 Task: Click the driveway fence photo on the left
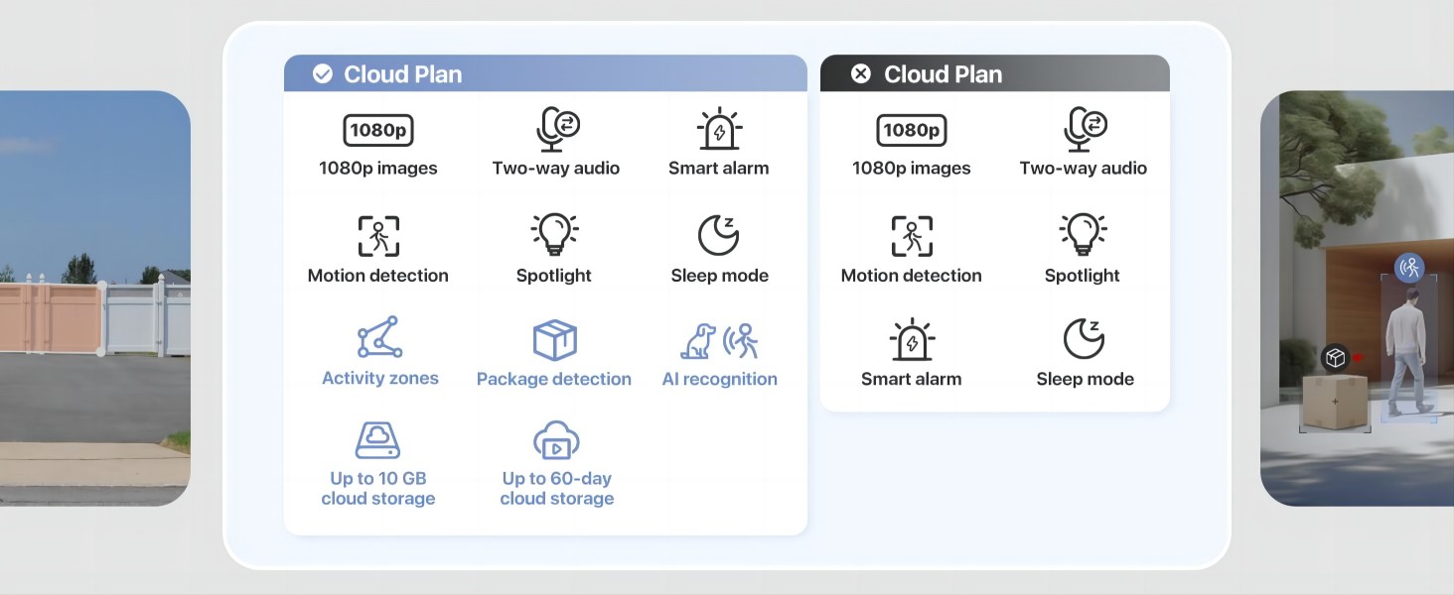tap(94, 297)
